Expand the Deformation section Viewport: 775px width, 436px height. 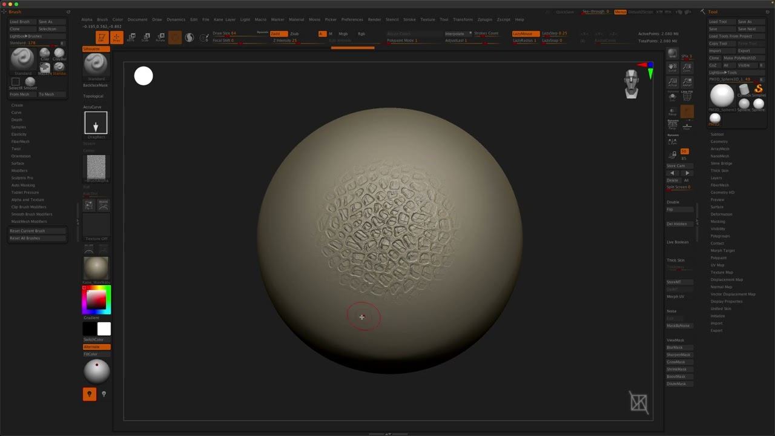721,214
